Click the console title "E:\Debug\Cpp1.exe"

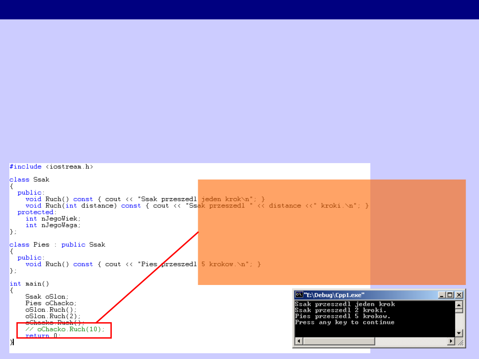point(334,295)
